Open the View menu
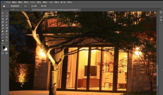Screen dimensions: 163x95 pyautogui.click(x=56, y=2)
